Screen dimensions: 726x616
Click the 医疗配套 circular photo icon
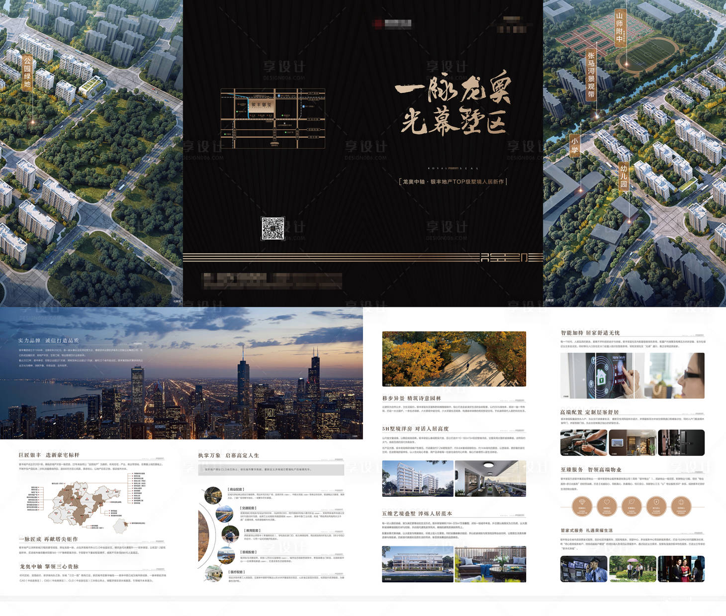click(x=214, y=574)
